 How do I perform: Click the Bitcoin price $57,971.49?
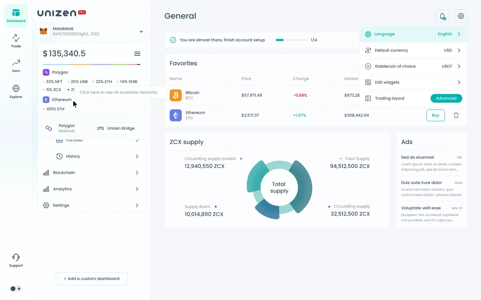[252, 95]
